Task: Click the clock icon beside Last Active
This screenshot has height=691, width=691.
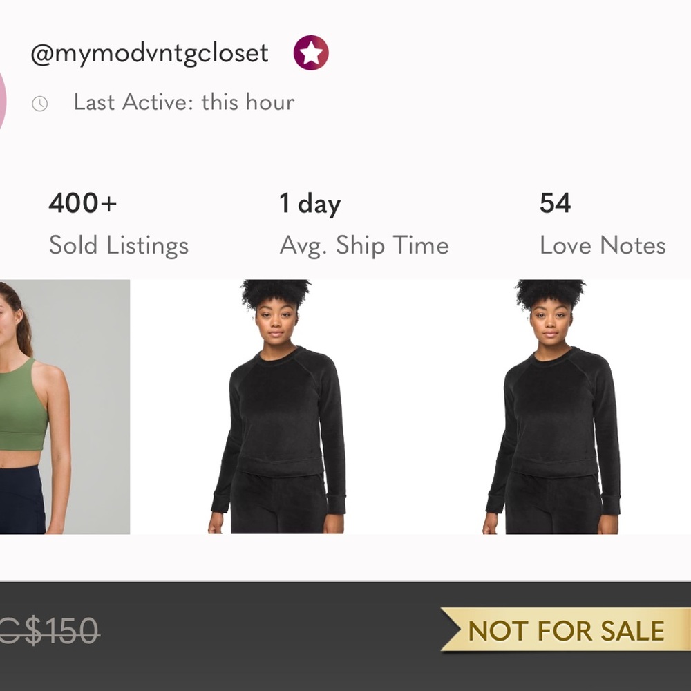Action: [40, 104]
